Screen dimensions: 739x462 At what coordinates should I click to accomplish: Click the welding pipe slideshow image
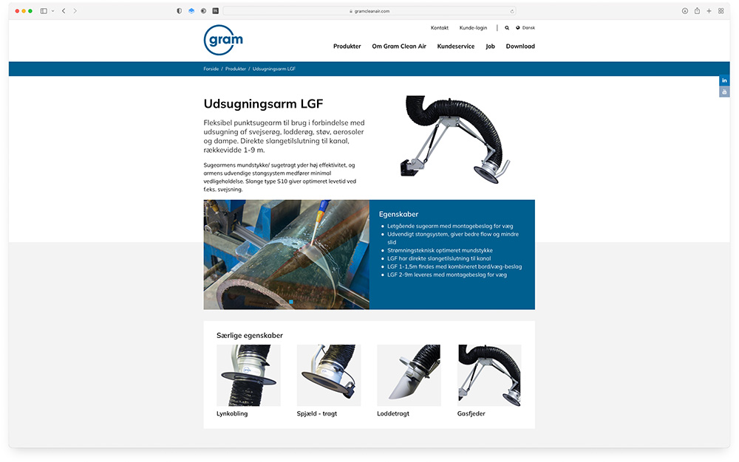point(287,255)
